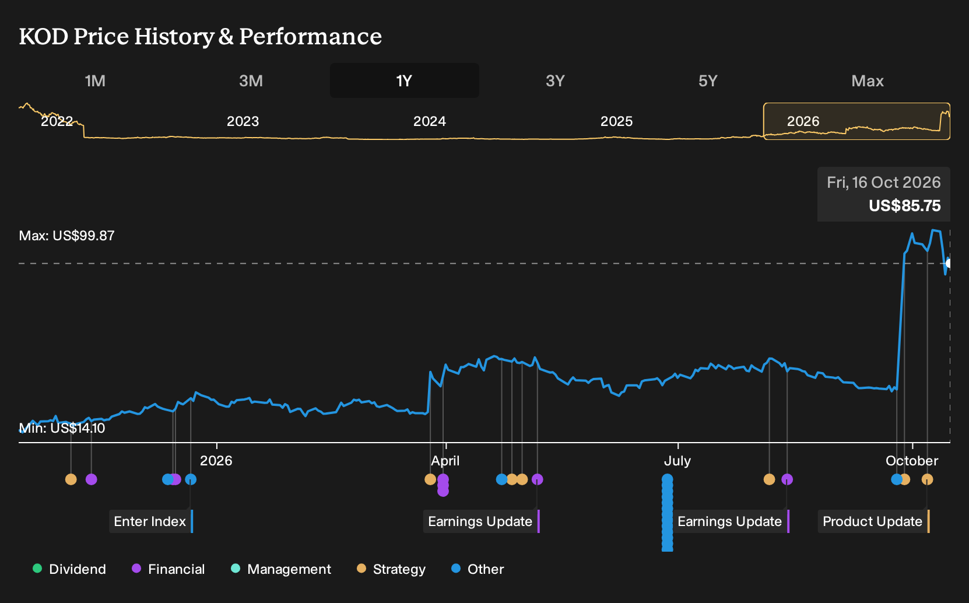This screenshot has width=969, height=603.
Task: Click the purple marker above April's Earnings Update
Action: pyautogui.click(x=538, y=479)
